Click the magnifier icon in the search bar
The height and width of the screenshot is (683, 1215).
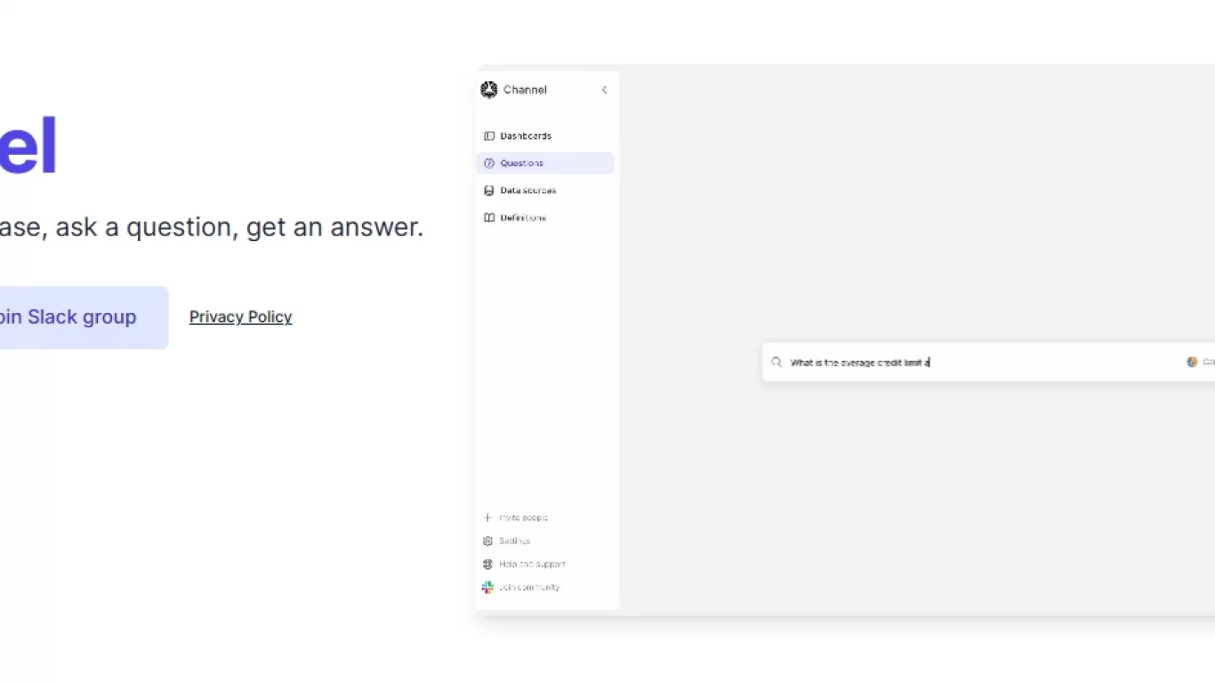(776, 362)
